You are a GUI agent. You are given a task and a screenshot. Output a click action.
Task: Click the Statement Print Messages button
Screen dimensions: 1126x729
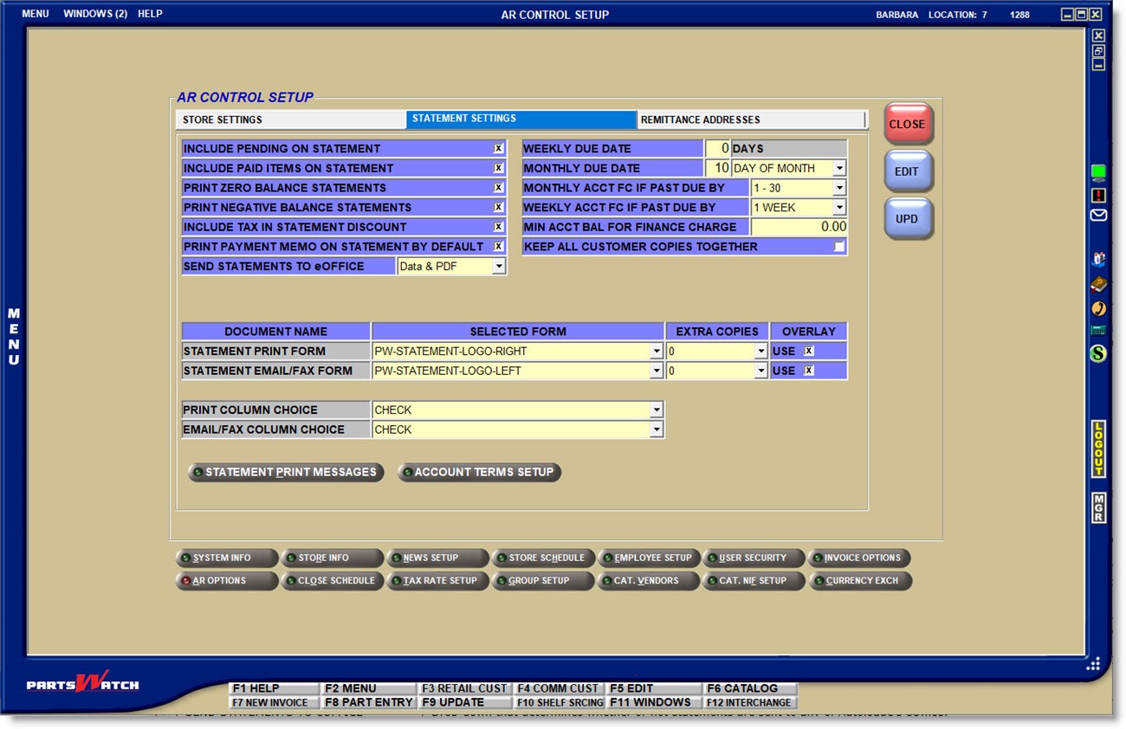(286, 473)
